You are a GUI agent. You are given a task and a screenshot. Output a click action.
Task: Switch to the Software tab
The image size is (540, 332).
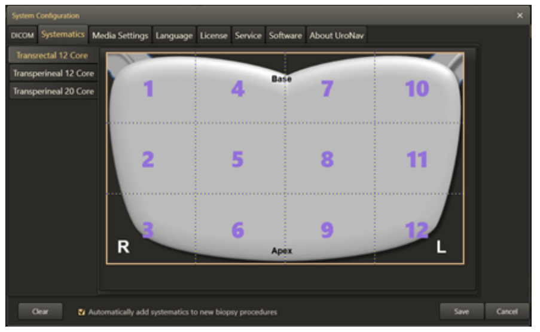pyautogui.click(x=285, y=35)
